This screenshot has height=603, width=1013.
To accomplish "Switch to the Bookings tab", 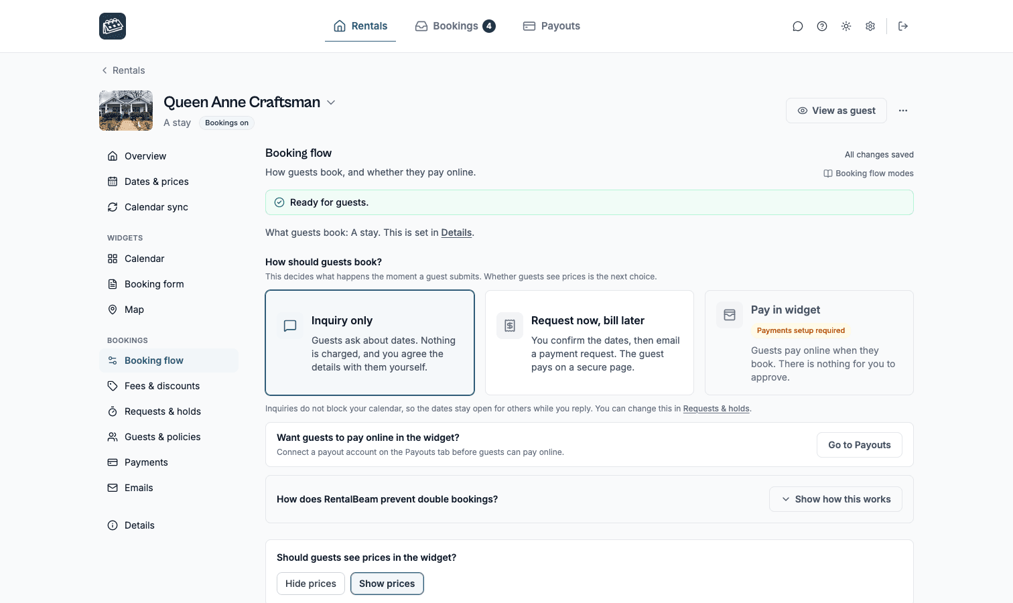I will tap(456, 26).
